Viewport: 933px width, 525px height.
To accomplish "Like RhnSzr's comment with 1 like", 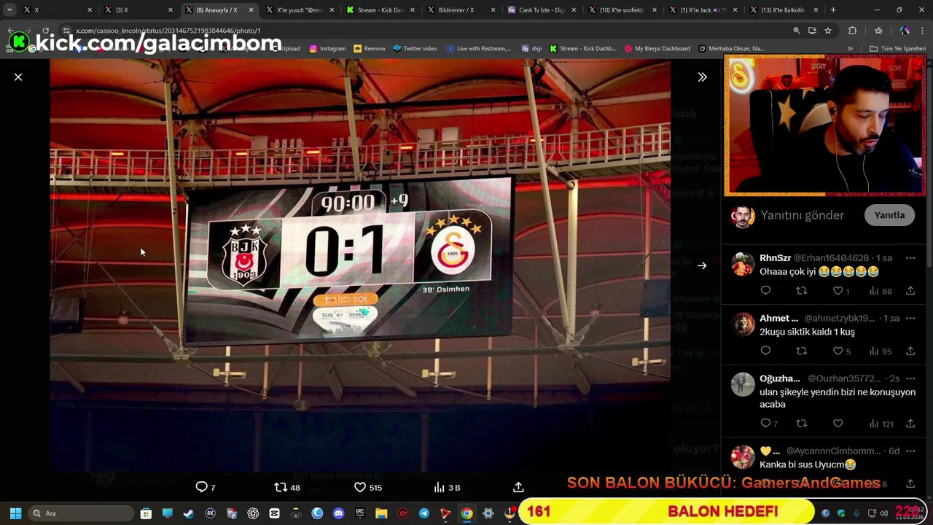I will point(841,291).
